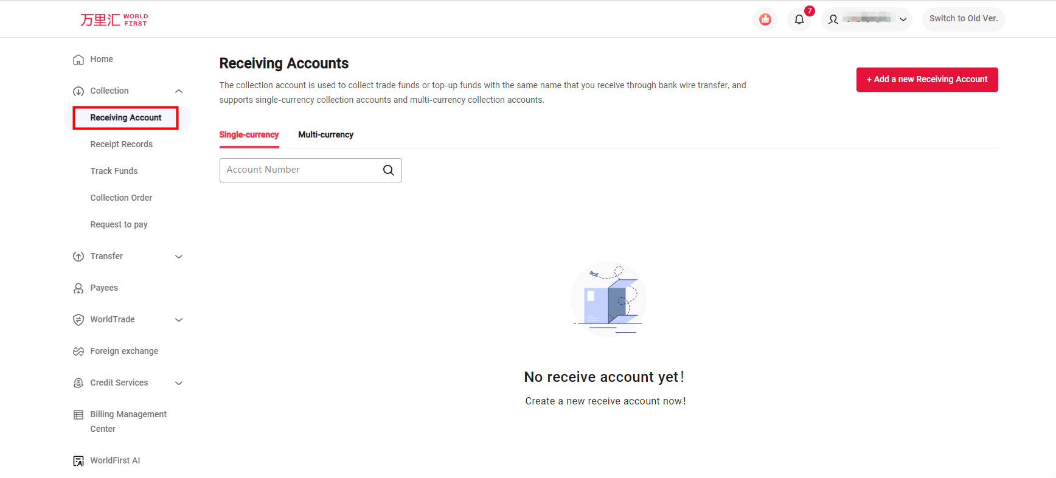Select the Single-currency tab
Viewport: 1056px width, 478px height.
tap(249, 135)
